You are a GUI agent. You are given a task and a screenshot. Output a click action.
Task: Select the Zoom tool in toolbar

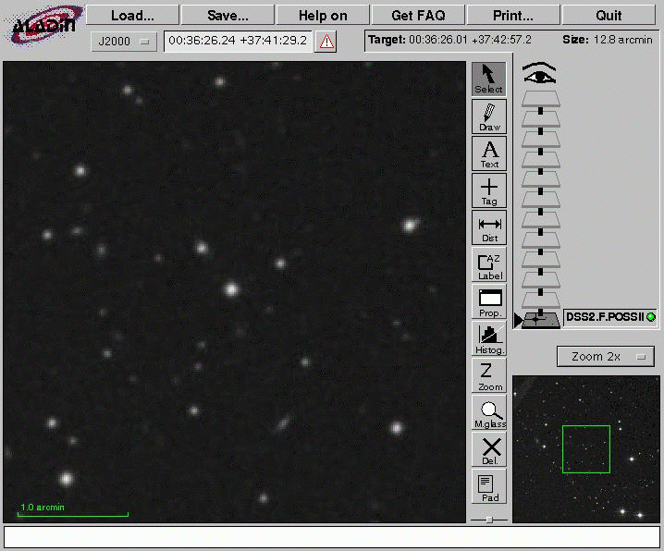pos(489,375)
